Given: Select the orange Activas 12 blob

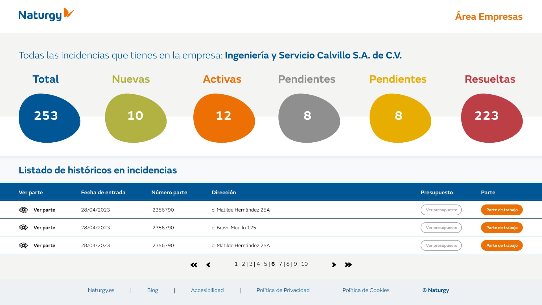Looking at the screenshot, I should (x=224, y=118).
